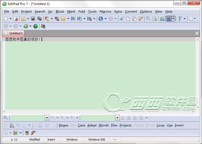The height and width of the screenshot is (144, 202).
Task: Enable the Words search option
Action: tap(104, 125)
